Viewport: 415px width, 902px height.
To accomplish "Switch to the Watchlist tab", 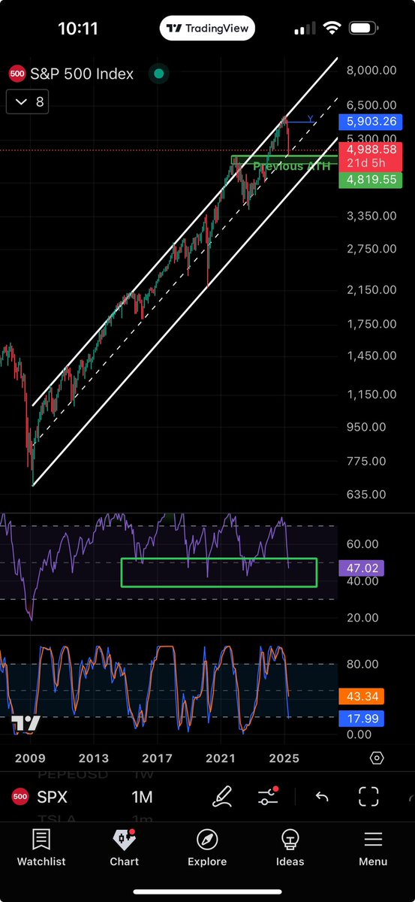I will coord(41,848).
